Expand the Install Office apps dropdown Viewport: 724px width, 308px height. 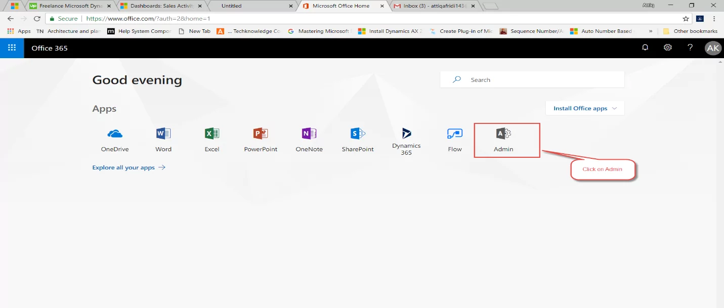point(585,108)
